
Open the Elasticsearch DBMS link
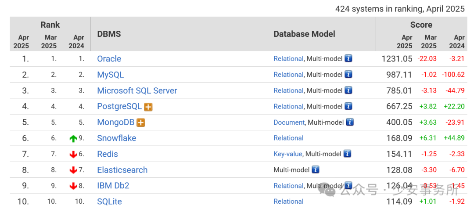122,170
